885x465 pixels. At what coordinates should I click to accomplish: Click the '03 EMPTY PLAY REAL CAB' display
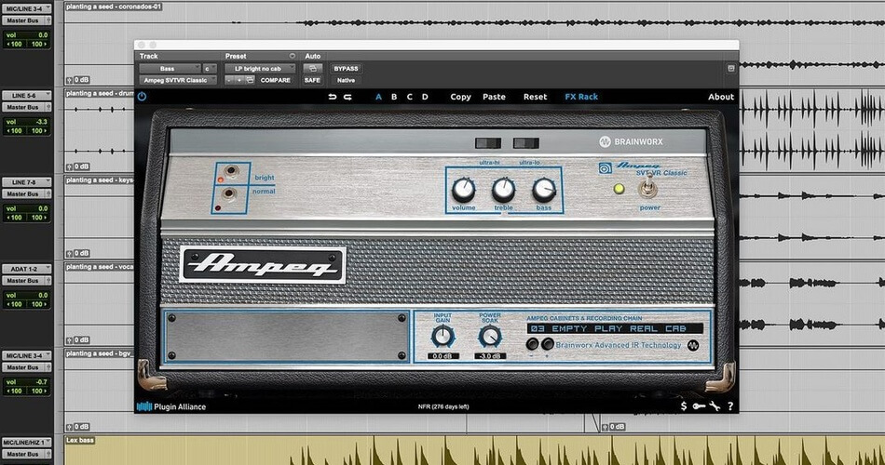tap(615, 328)
